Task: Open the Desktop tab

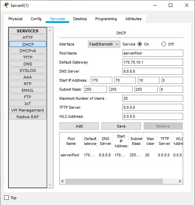Action: tap(80, 19)
